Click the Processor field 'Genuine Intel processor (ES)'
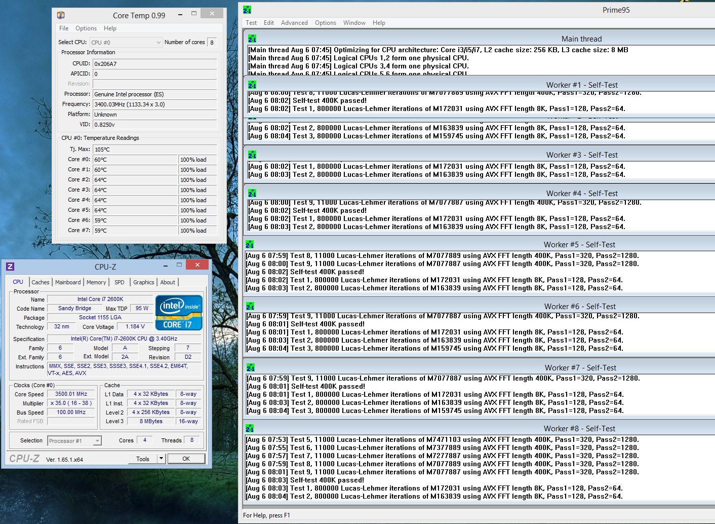715x524 pixels. [154, 94]
